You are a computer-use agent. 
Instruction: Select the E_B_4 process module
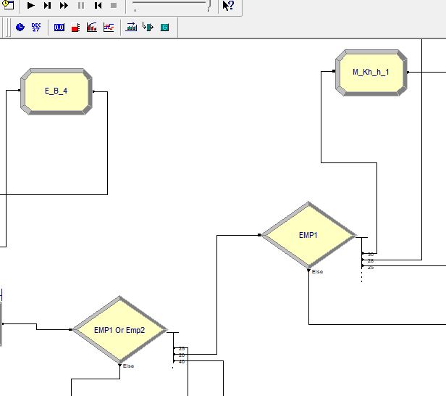(56, 91)
